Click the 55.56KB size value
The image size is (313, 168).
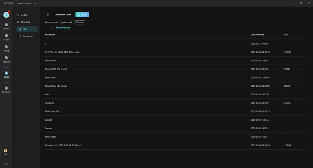click(287, 103)
